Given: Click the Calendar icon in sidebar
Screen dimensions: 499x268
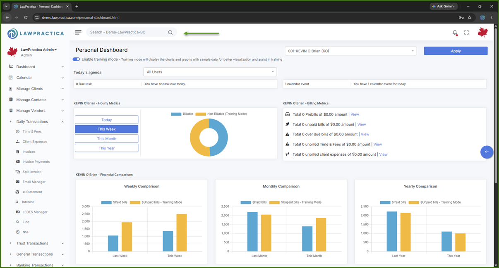Looking at the screenshot, I should 11,78.
